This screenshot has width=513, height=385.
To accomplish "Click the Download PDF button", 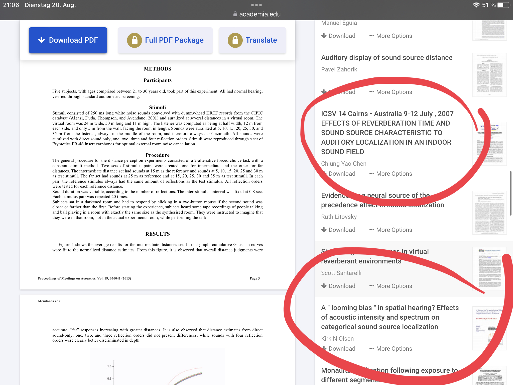I will (x=68, y=40).
